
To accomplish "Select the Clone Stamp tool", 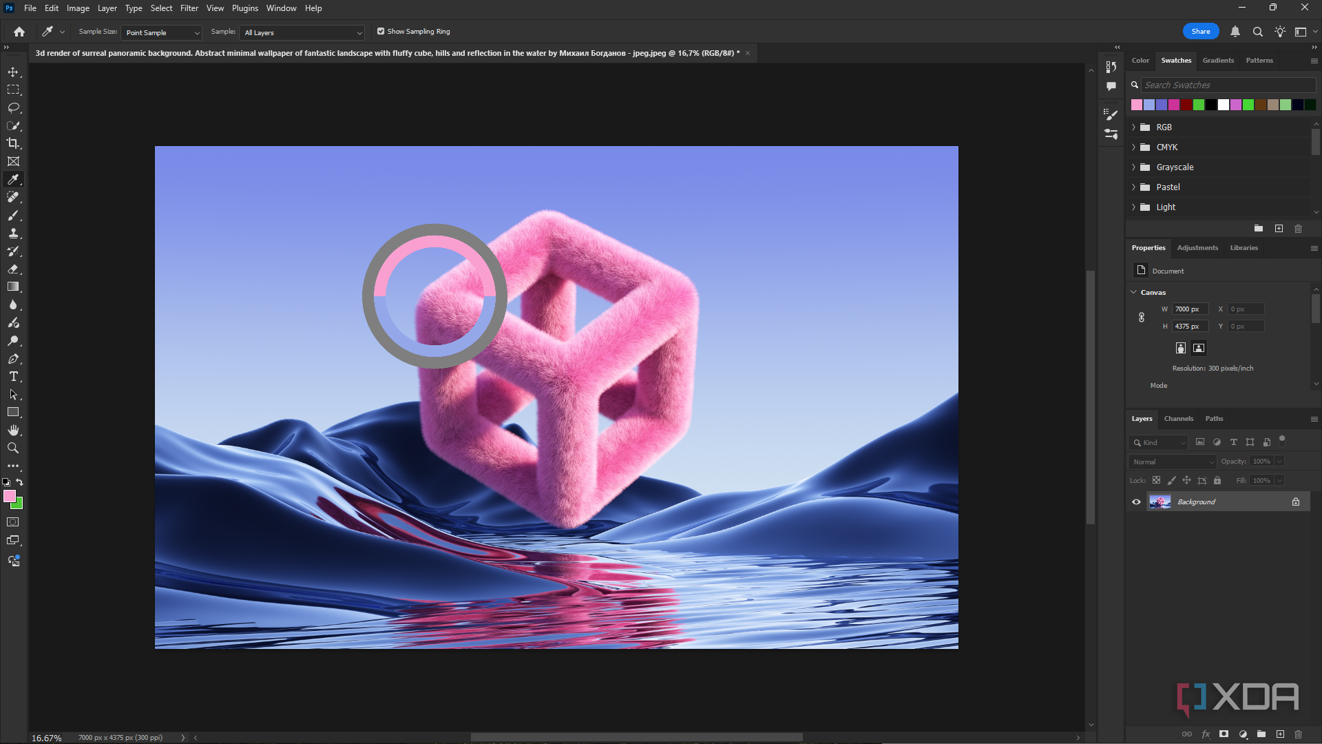I will pyautogui.click(x=13, y=233).
